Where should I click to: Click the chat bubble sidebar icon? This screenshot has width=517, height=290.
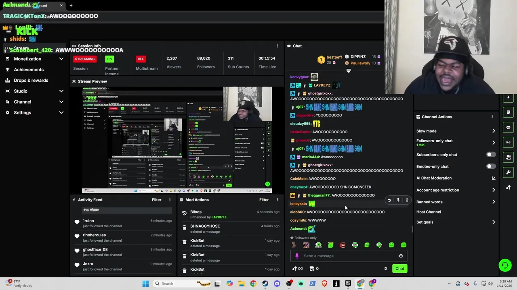coord(508,127)
